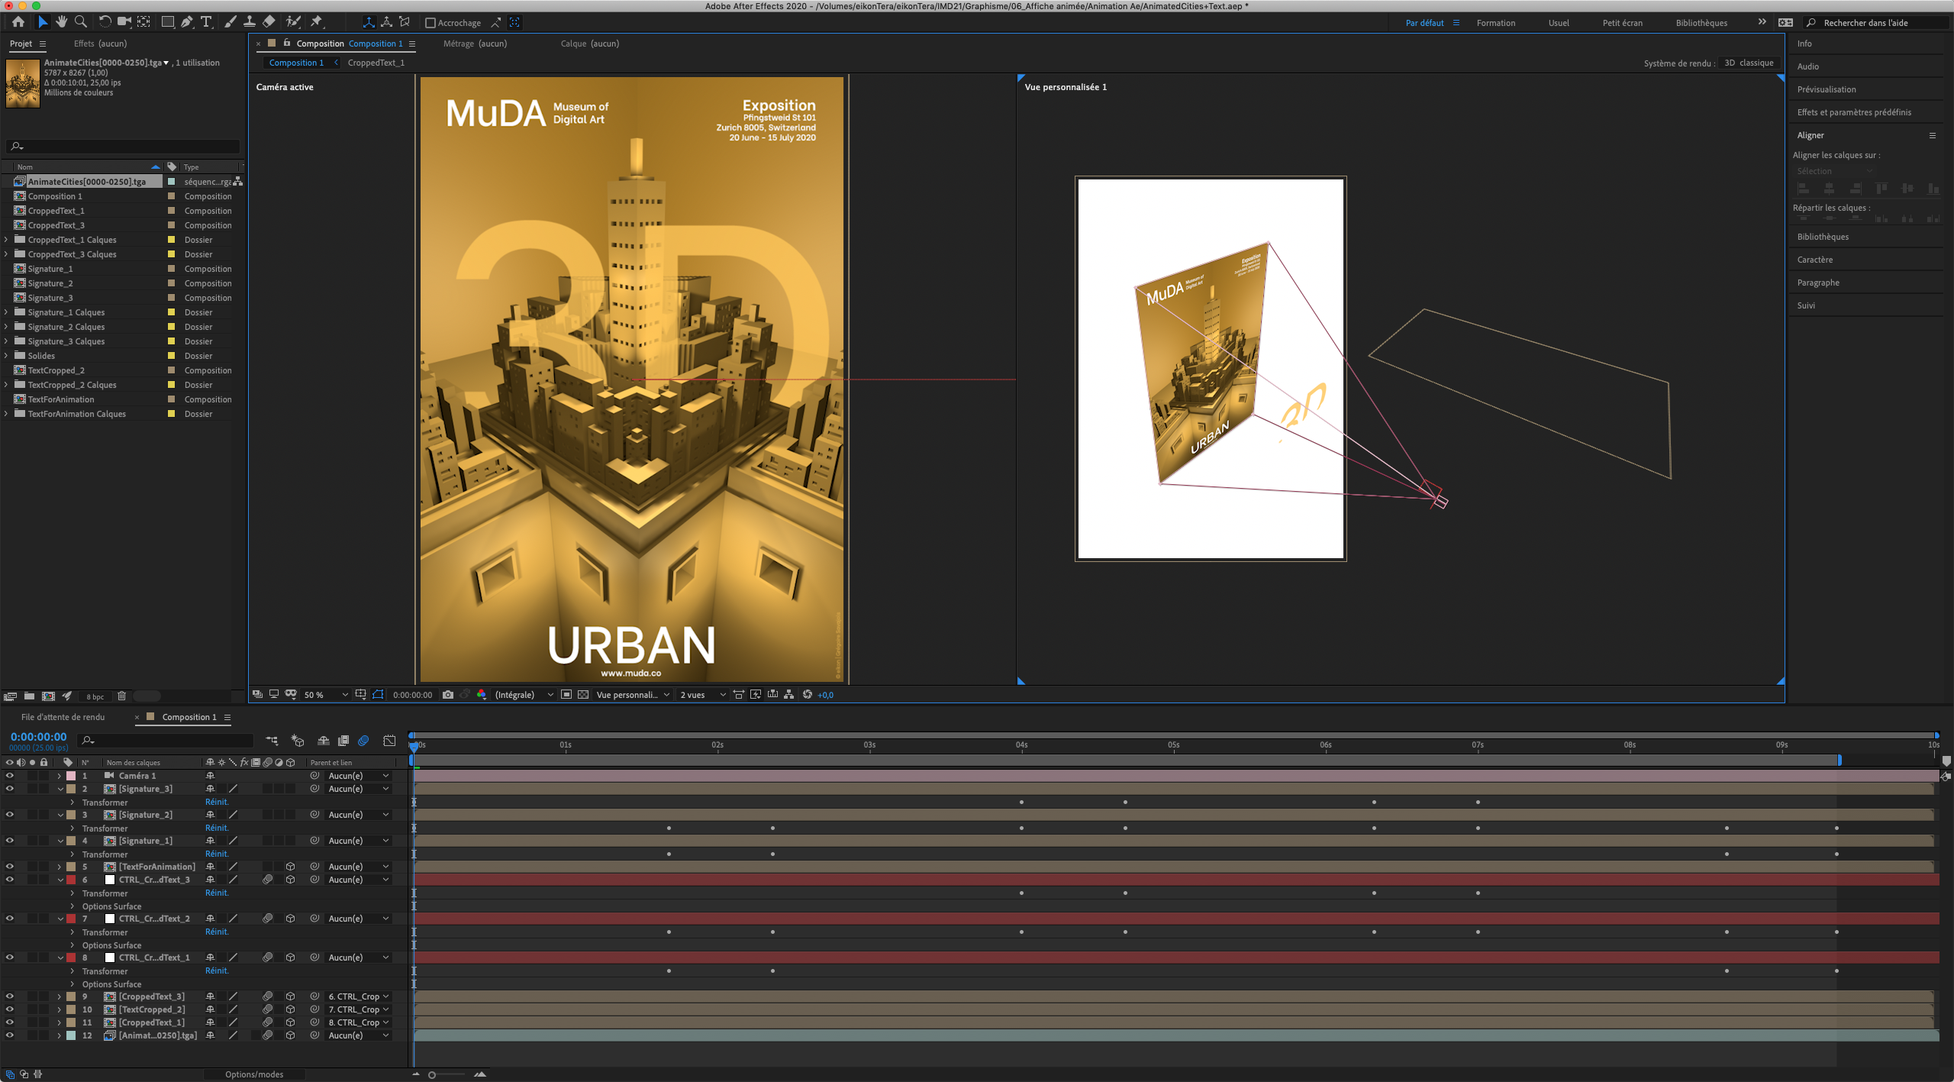Click Réinit. for Signature_3 Transformer
This screenshot has width=1954, height=1082.
pos(217,802)
